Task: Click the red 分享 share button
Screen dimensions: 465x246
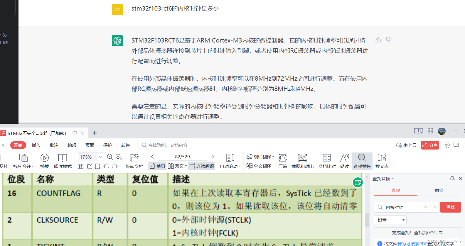Action: [430, 145]
